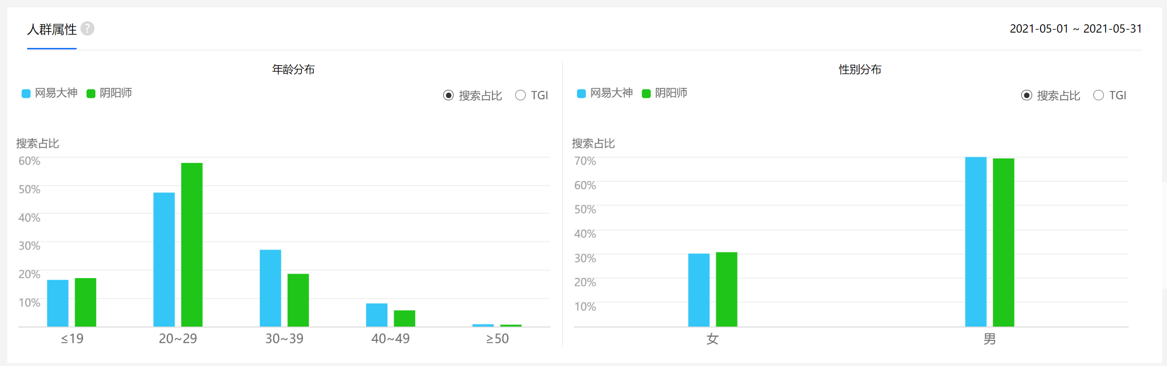Click the green 阴阳师 bar for 女
The height and width of the screenshot is (366, 1167).
pos(727,289)
